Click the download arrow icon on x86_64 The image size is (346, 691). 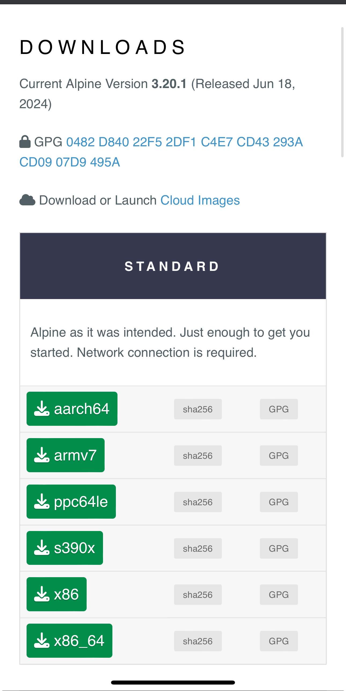pos(42,640)
